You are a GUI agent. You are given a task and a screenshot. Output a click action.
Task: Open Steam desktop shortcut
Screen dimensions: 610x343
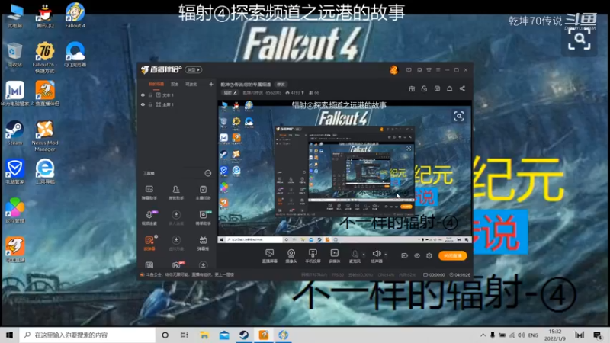click(x=14, y=133)
